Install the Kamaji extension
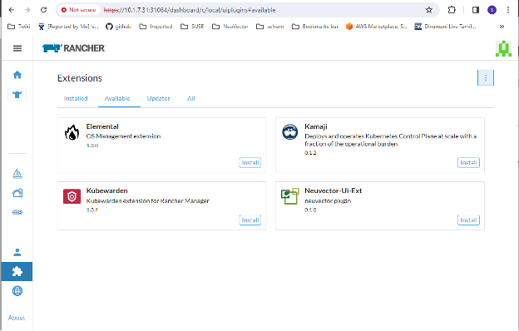The image size is (519, 331). pos(468,162)
